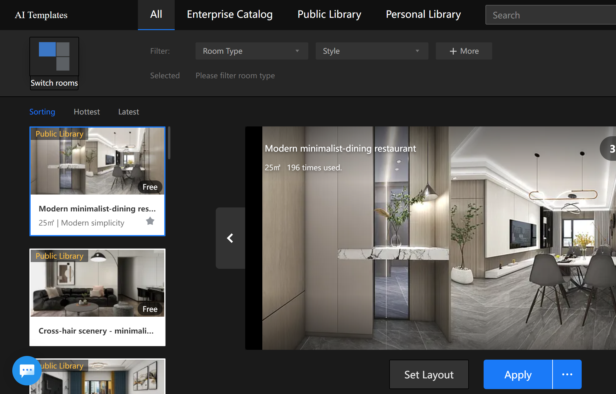Screen dimensions: 616x394
Task: Click the large dining room preview image
Action: pyautogui.click(x=439, y=238)
